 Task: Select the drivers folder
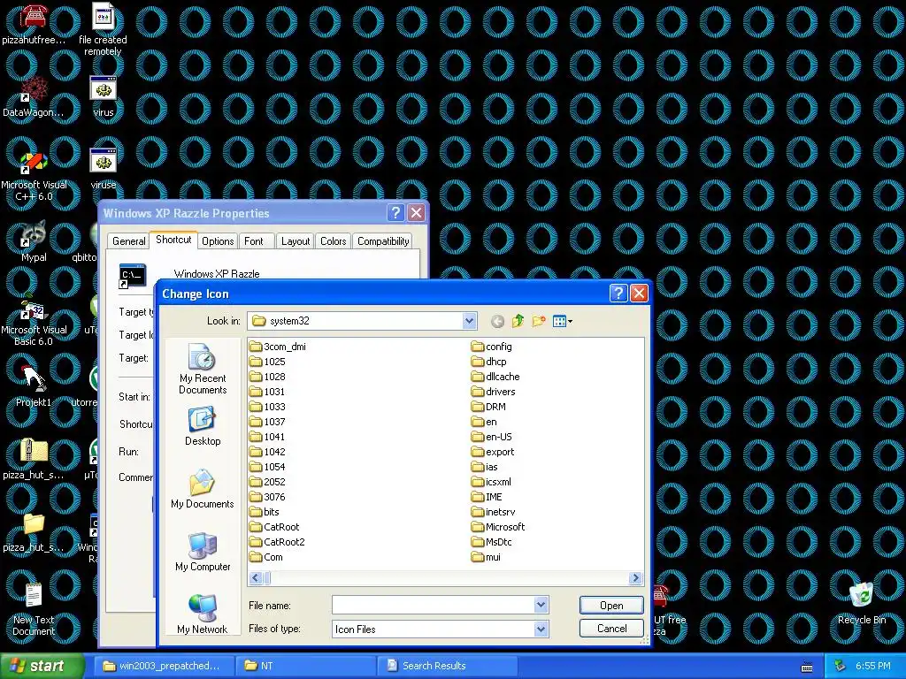494,392
